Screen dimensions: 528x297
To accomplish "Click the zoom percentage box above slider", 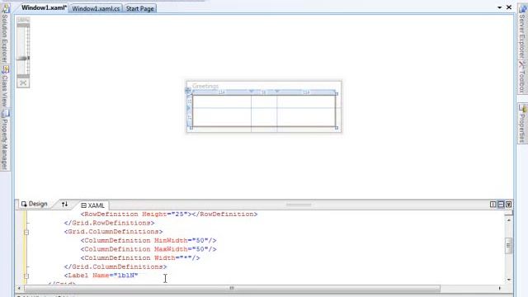I will 23,20.
